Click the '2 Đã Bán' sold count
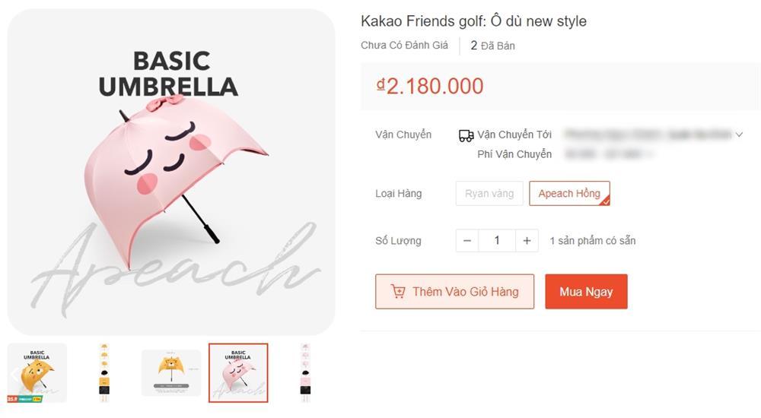Image resolution: width=761 pixels, height=418 pixels. click(492, 46)
